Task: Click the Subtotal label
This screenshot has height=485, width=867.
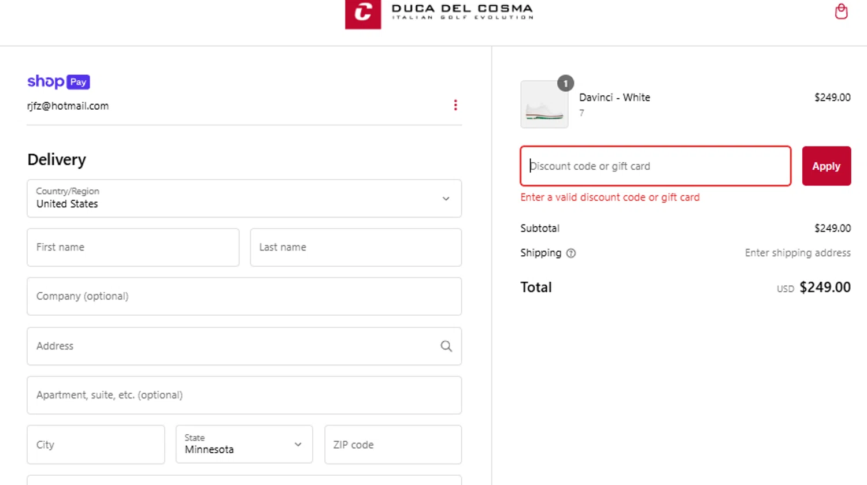Action: click(540, 228)
